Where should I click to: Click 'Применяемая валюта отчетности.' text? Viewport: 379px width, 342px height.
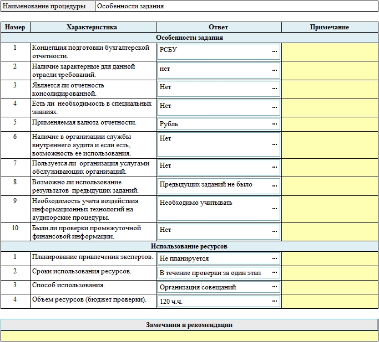tap(84, 122)
